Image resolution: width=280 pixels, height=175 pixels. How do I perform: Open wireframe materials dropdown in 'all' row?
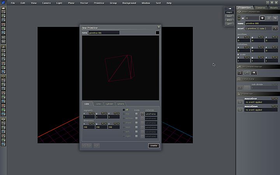click(x=151, y=114)
